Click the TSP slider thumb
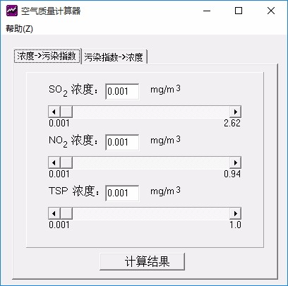 click(66, 213)
